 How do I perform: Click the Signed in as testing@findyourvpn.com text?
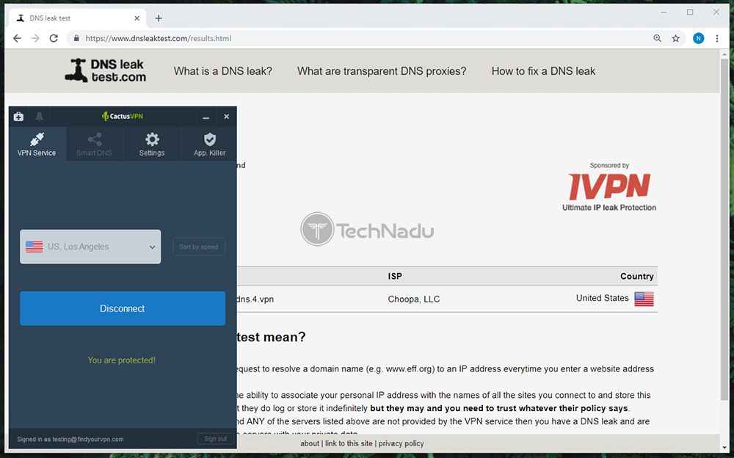pyautogui.click(x=70, y=439)
